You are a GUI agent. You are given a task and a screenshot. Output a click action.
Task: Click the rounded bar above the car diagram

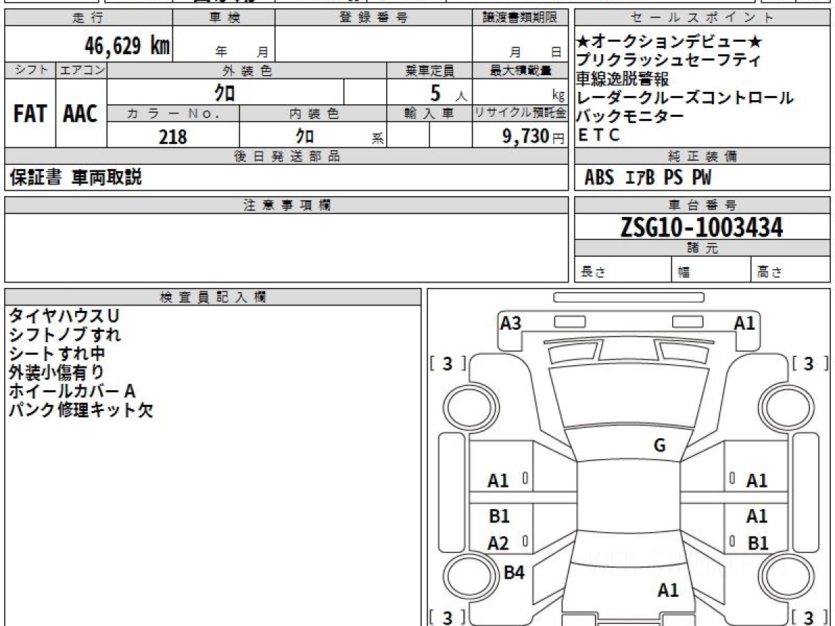point(628,297)
